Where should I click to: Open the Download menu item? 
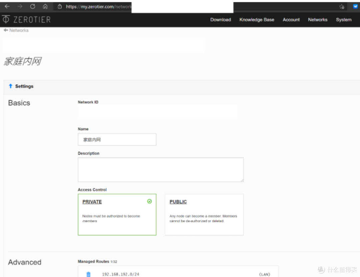221,20
